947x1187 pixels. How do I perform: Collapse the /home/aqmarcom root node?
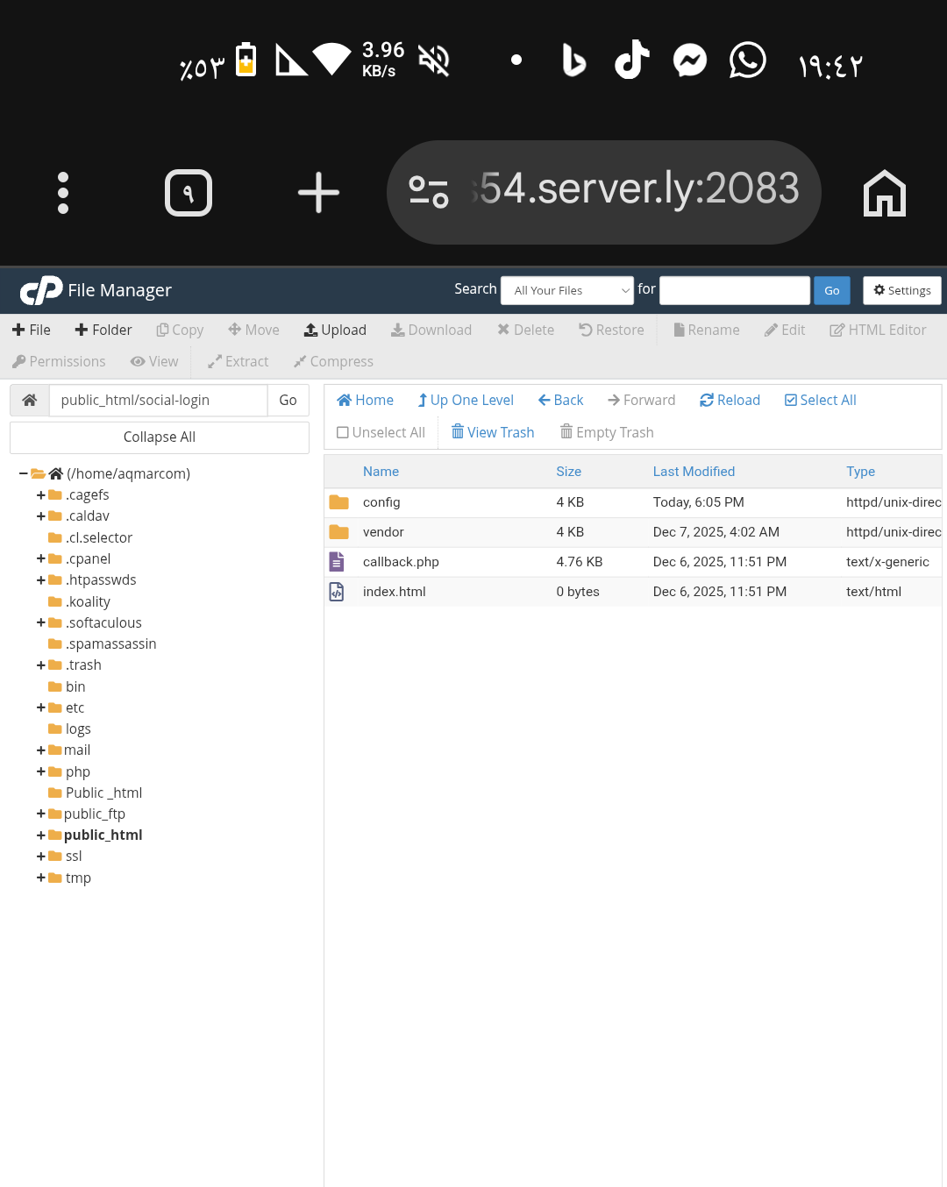tap(24, 474)
